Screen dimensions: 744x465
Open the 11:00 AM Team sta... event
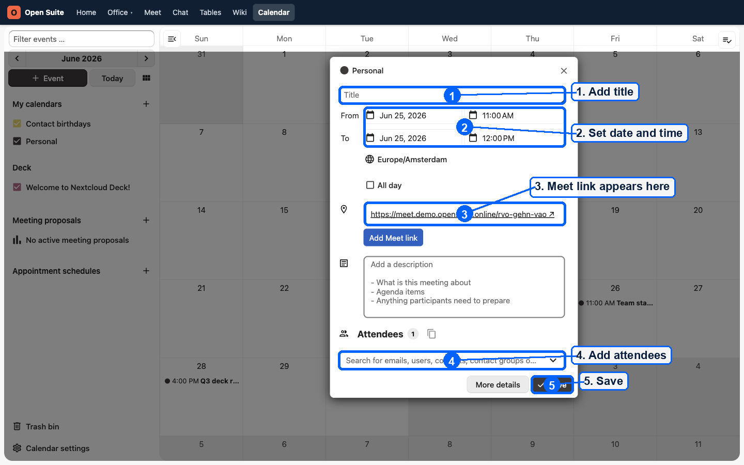point(615,303)
